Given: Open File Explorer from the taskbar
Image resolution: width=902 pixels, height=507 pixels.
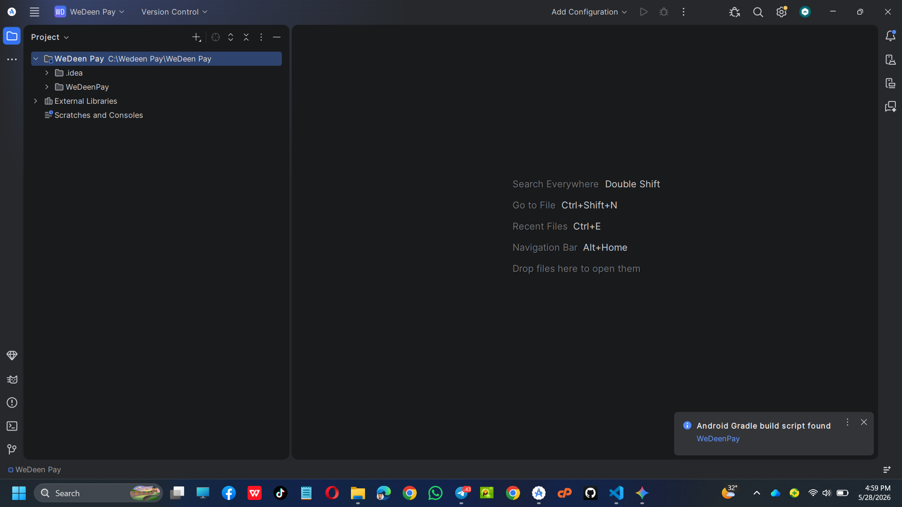Looking at the screenshot, I should (x=358, y=493).
